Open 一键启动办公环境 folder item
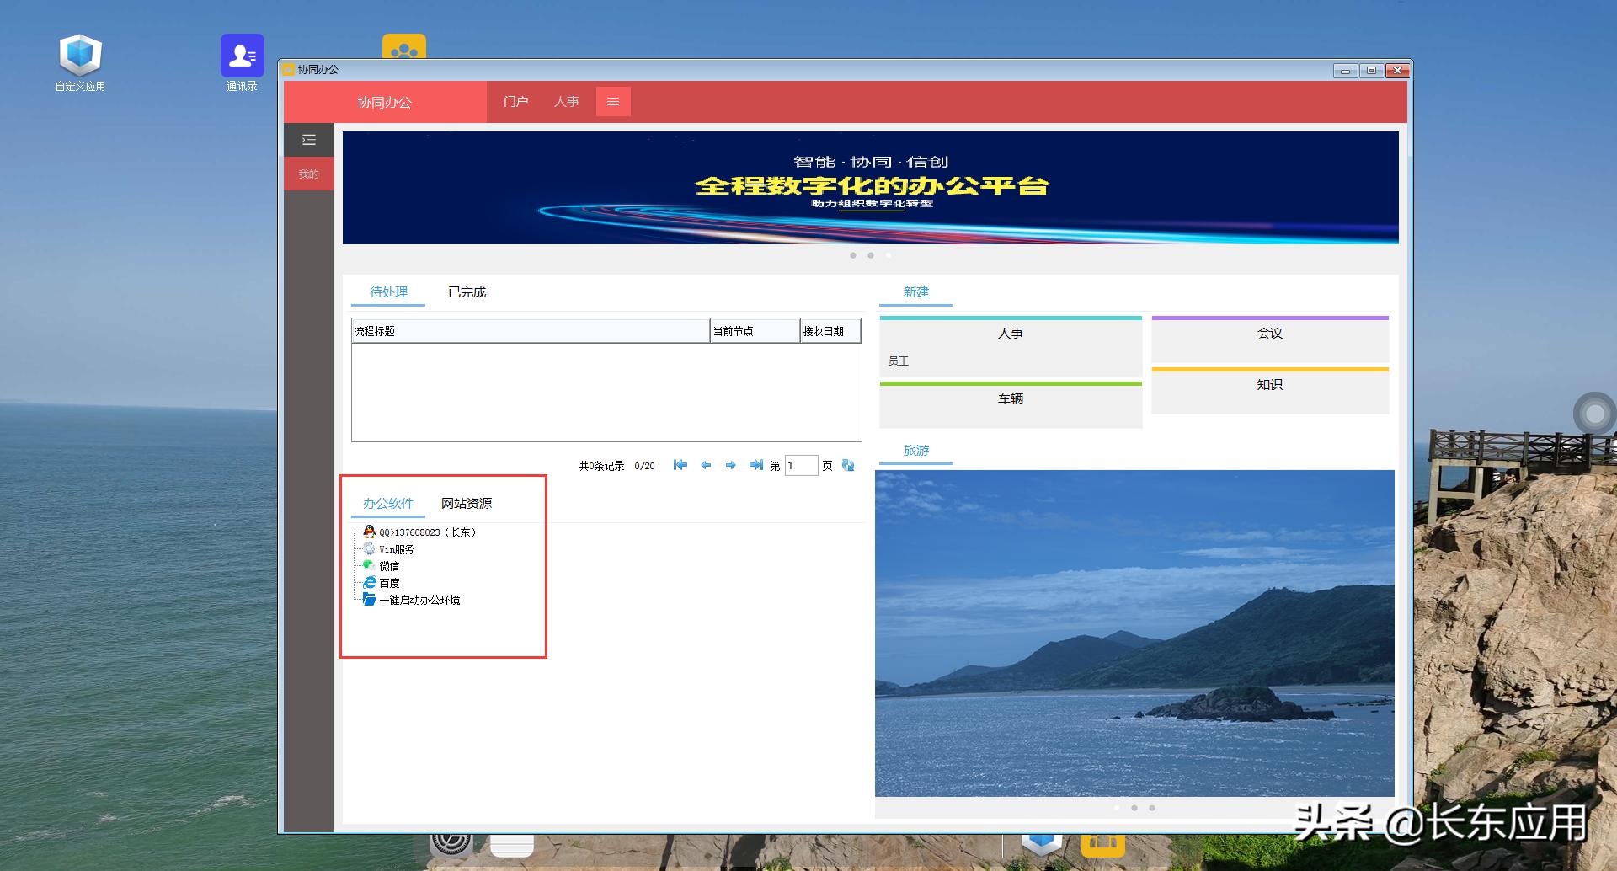This screenshot has width=1617, height=871. click(x=419, y=600)
